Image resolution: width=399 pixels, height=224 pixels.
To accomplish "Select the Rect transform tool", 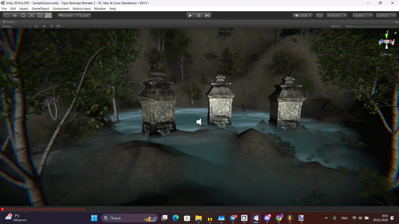I will coord(40,15).
